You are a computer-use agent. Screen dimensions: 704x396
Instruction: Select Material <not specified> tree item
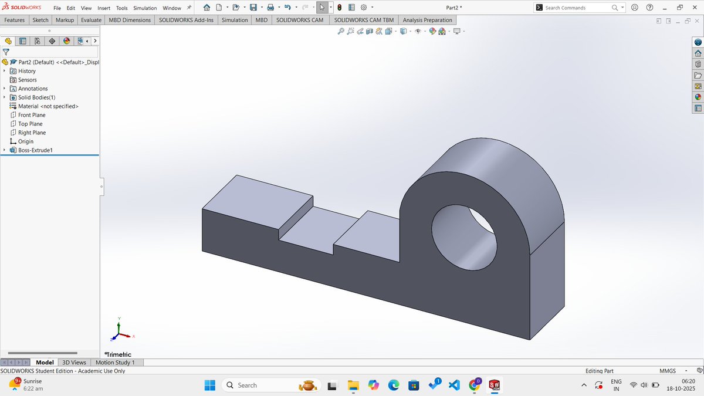point(44,106)
